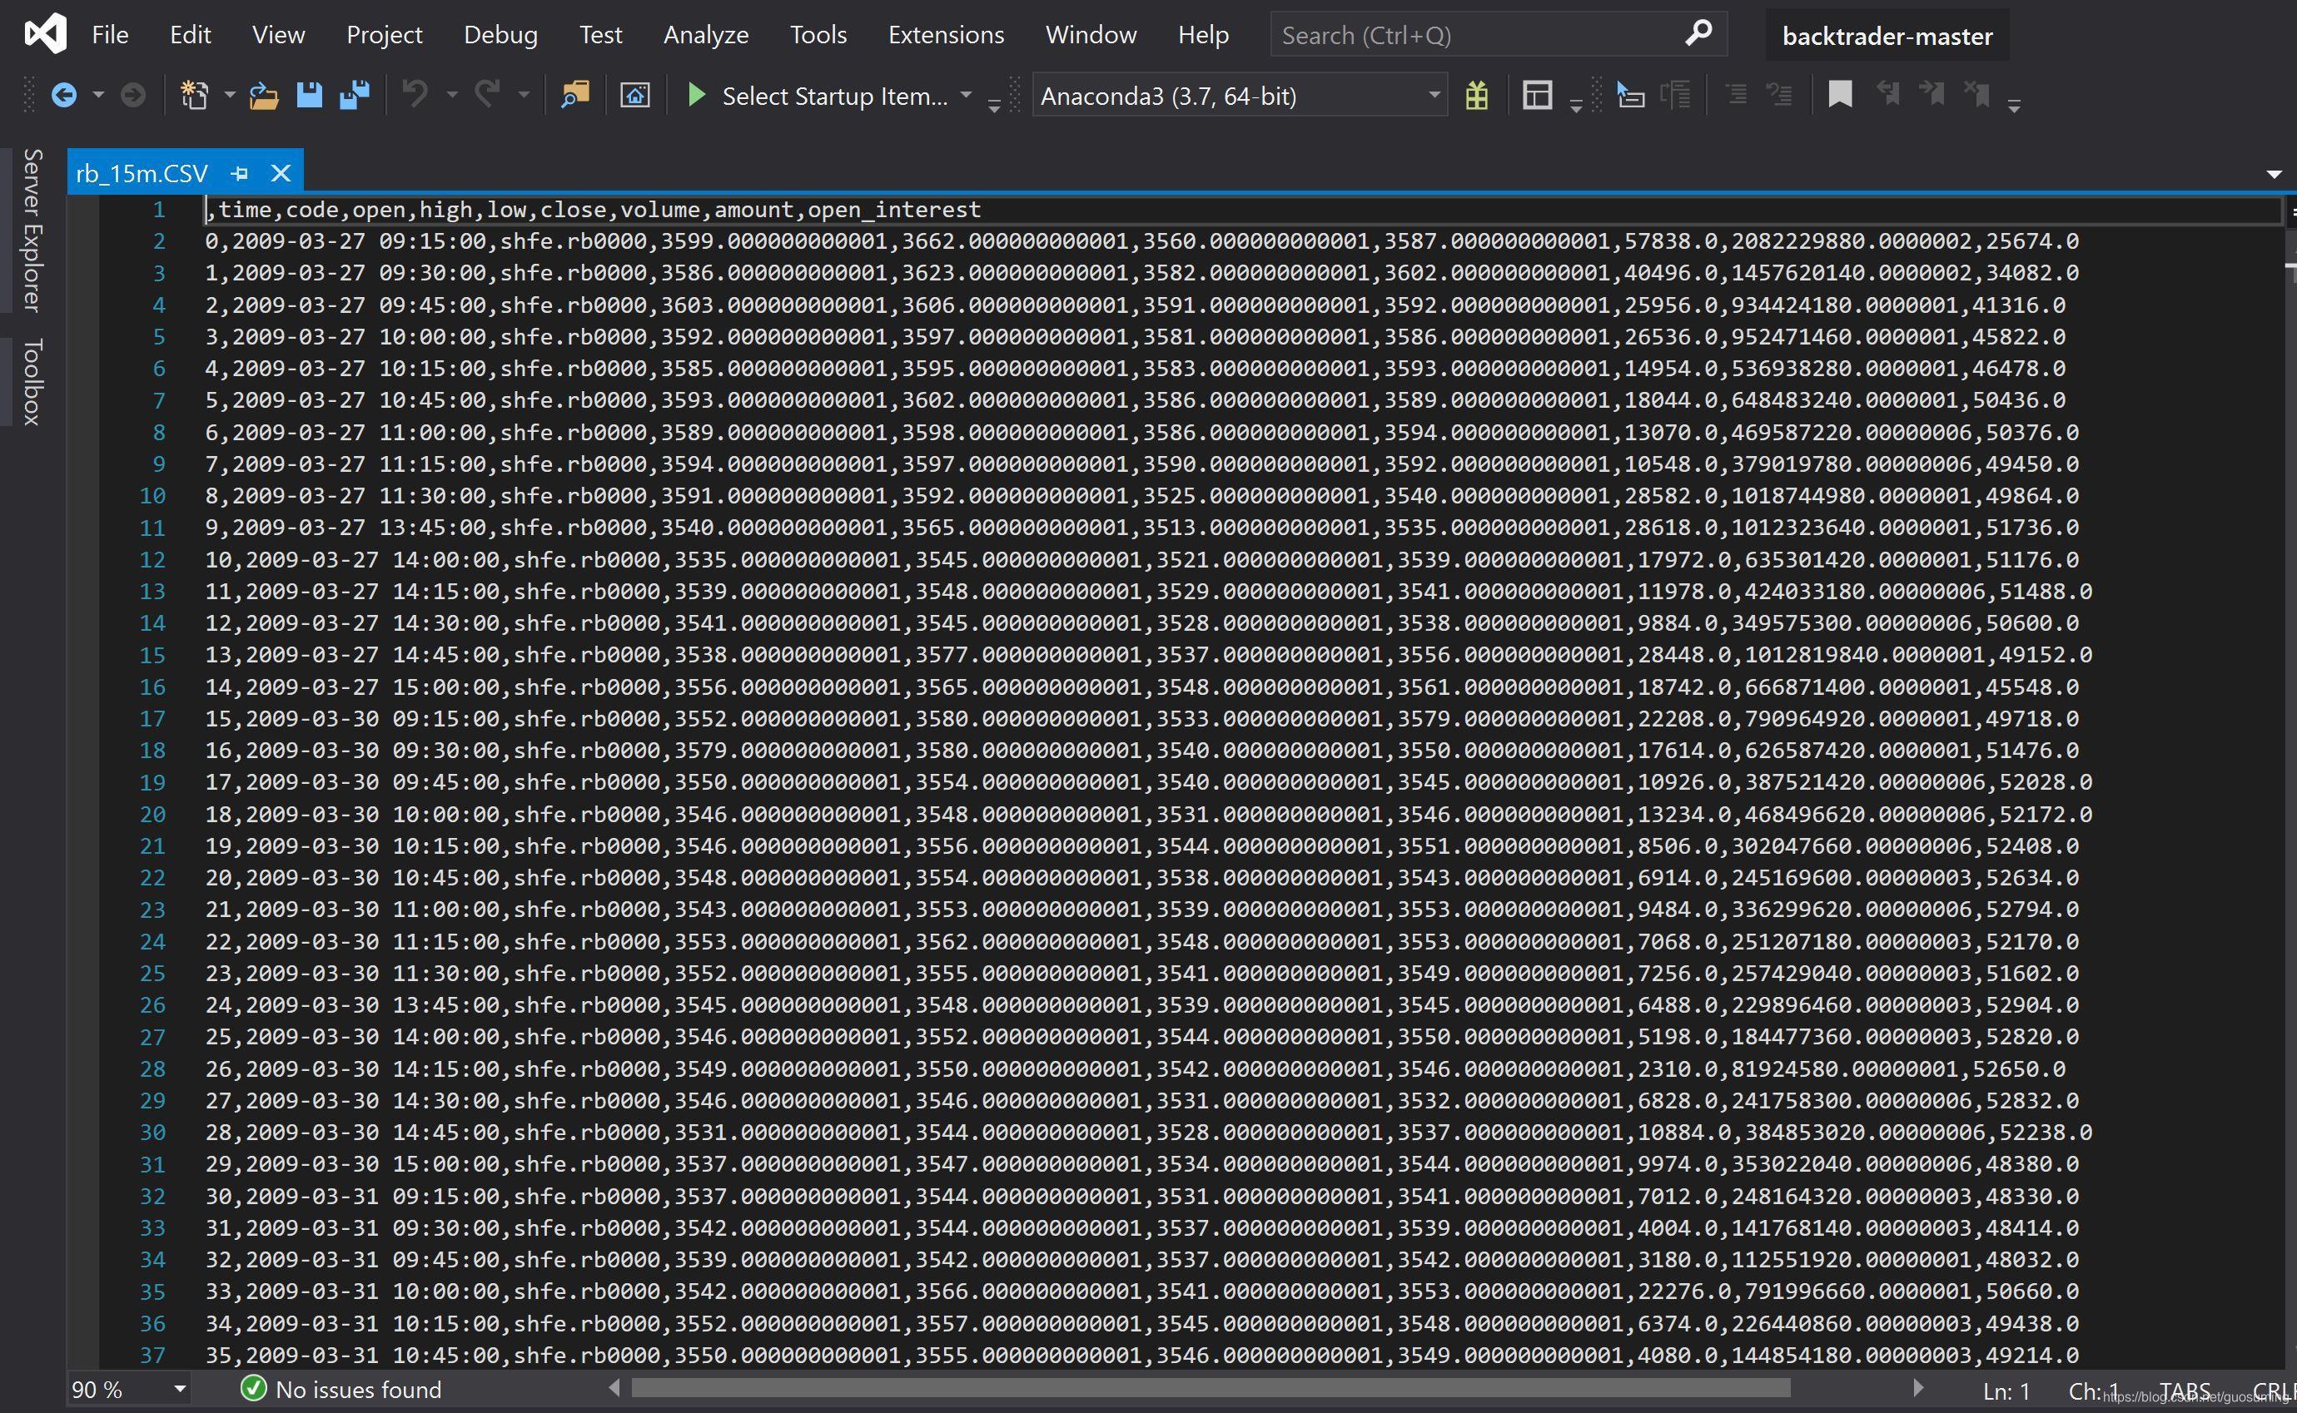Open the Analyze menu

click(x=706, y=35)
